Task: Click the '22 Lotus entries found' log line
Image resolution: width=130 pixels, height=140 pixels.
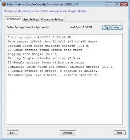Action: pyautogui.click(x=45, y=50)
